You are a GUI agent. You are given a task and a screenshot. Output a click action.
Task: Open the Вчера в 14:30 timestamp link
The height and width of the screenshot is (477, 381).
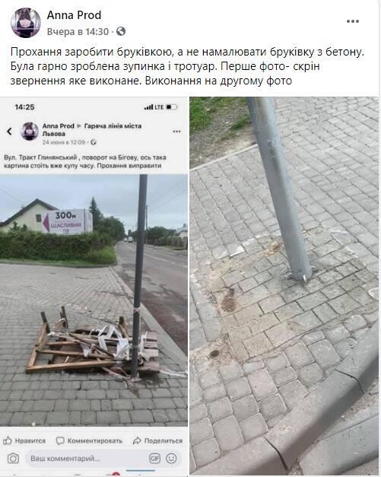(78, 32)
